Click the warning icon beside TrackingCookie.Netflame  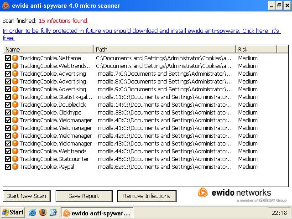click(x=15, y=58)
